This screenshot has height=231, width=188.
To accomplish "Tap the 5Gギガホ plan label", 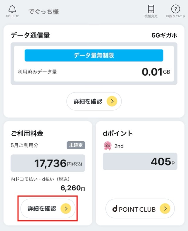I will click(x=164, y=35).
